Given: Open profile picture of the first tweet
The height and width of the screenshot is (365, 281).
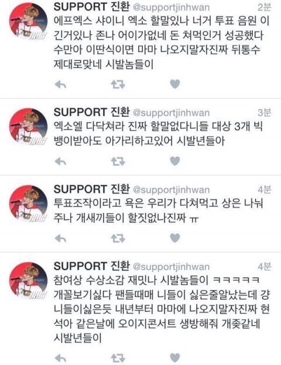Looking at the screenshot, I should pyautogui.click(x=28, y=21).
